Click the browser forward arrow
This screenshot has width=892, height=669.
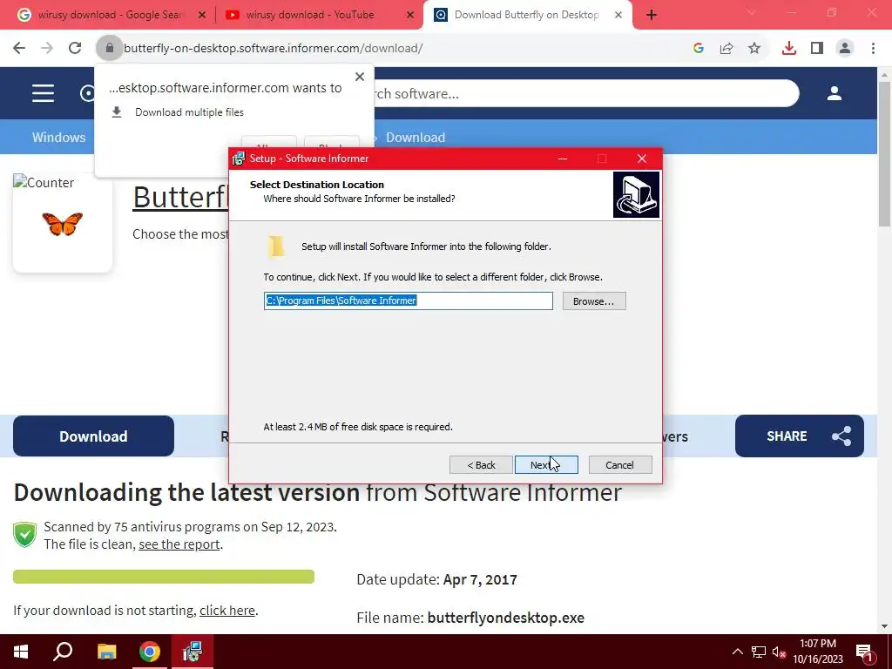click(47, 49)
